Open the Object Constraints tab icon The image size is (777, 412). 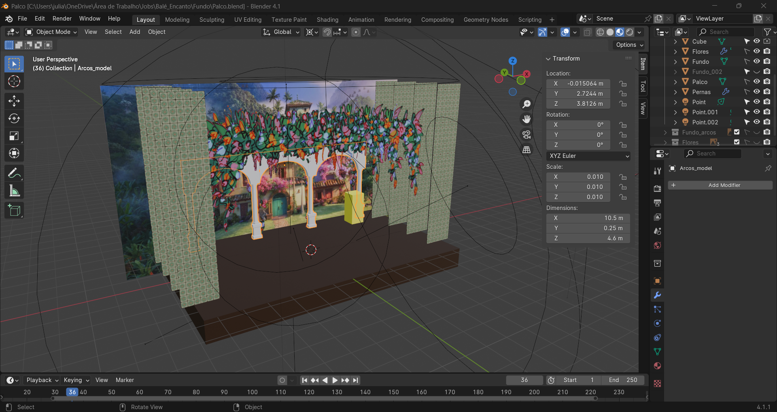(x=658, y=337)
